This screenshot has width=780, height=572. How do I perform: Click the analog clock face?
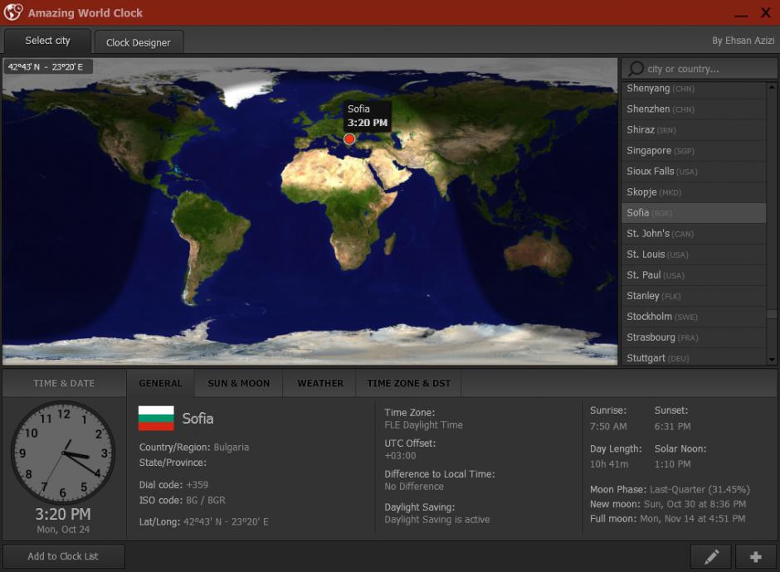tap(63, 453)
